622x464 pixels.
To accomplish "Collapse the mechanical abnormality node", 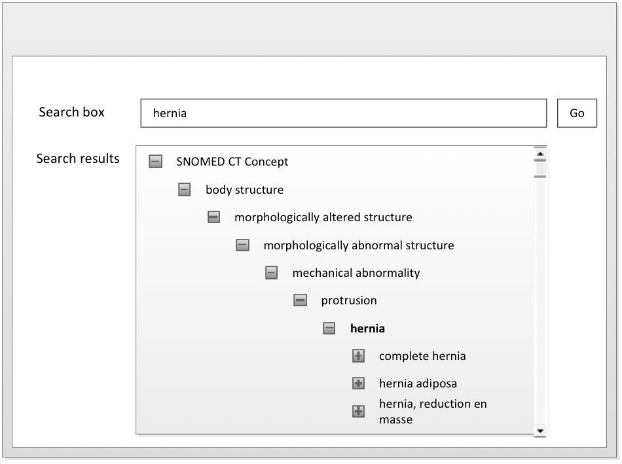I will (272, 273).
